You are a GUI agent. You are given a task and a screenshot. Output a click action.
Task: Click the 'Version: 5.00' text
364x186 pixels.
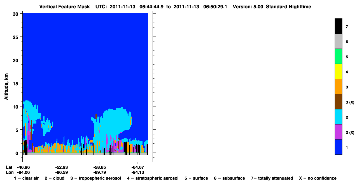click(x=248, y=6)
